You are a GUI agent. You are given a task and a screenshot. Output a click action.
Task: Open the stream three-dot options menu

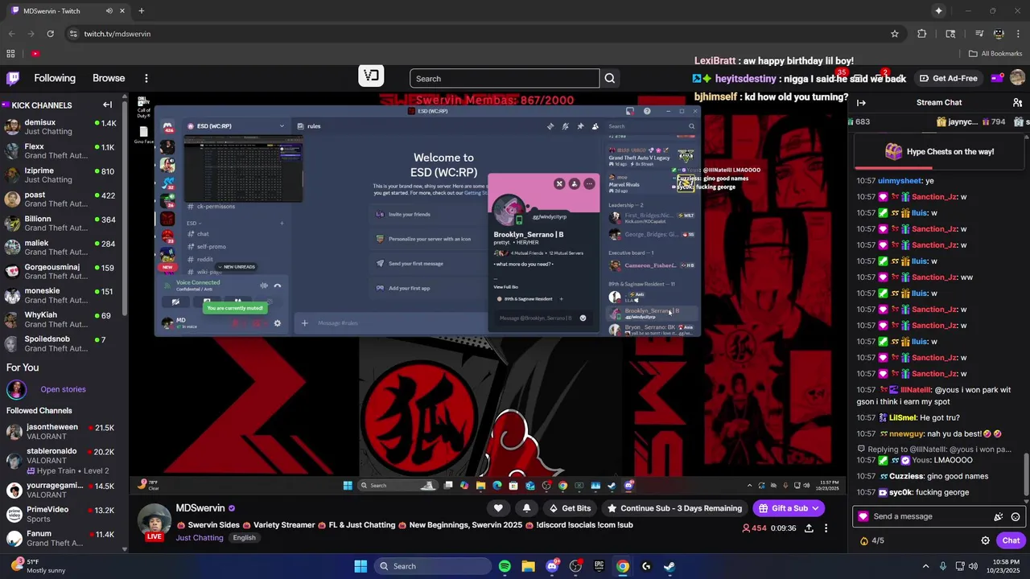pos(826,528)
